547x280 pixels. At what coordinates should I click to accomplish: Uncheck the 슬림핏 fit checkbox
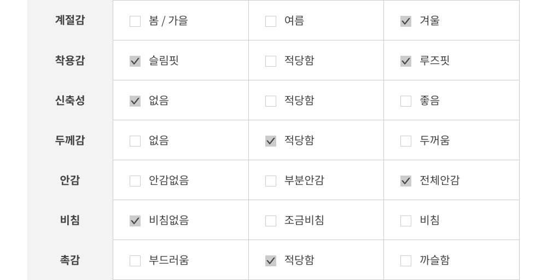coord(135,61)
